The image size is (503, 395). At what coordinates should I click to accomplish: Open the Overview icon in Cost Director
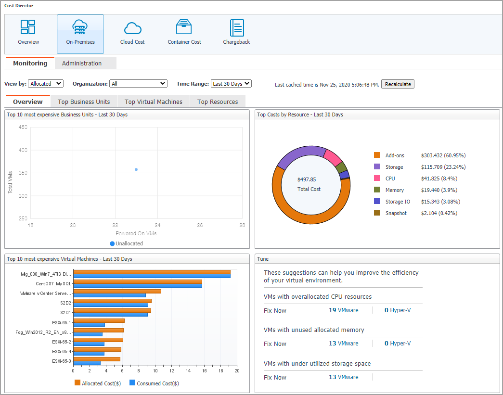click(x=28, y=27)
